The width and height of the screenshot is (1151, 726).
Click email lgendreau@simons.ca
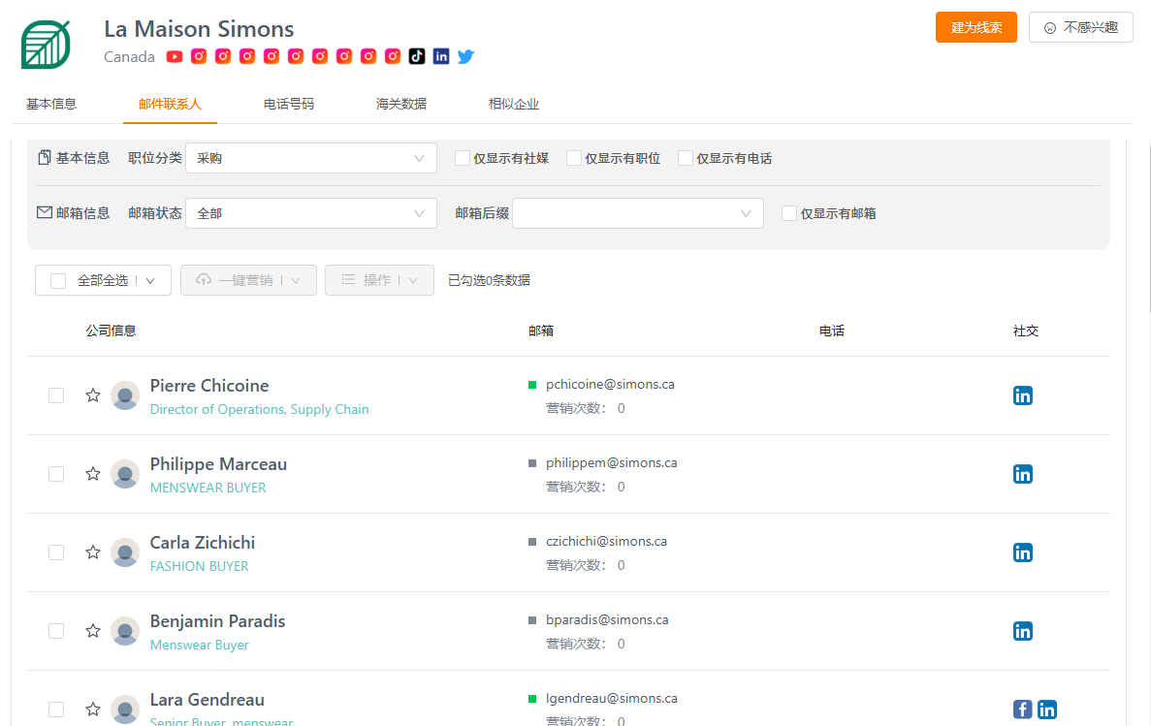pos(612,699)
